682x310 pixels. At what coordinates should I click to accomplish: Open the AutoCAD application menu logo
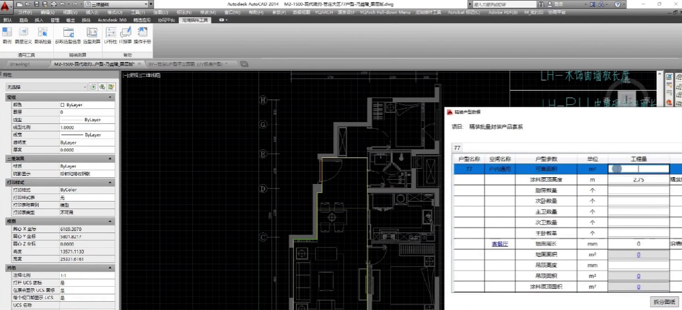pyautogui.click(x=7, y=7)
